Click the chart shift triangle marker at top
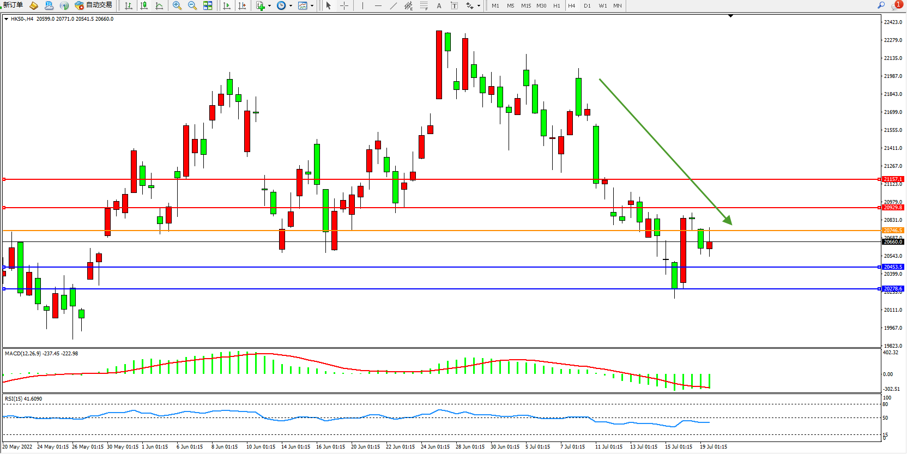Image resolution: width=907 pixels, height=454 pixels. (x=730, y=16)
